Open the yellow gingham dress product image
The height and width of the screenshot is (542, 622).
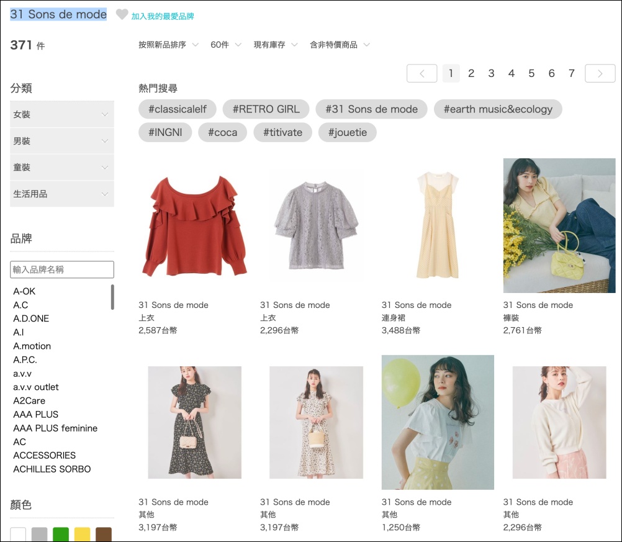(438, 225)
